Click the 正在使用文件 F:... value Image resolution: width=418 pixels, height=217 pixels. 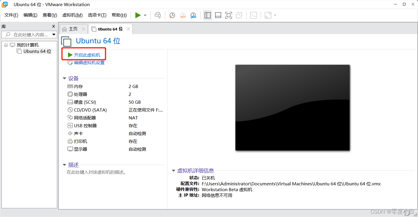146,110
